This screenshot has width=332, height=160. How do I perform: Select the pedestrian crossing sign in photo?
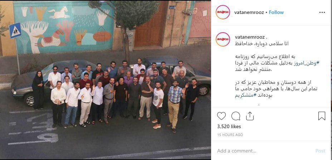[15, 30]
